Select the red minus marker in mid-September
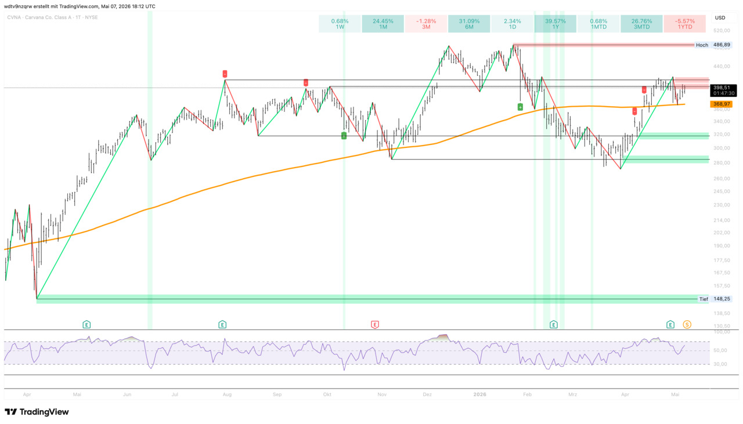 coord(306,83)
